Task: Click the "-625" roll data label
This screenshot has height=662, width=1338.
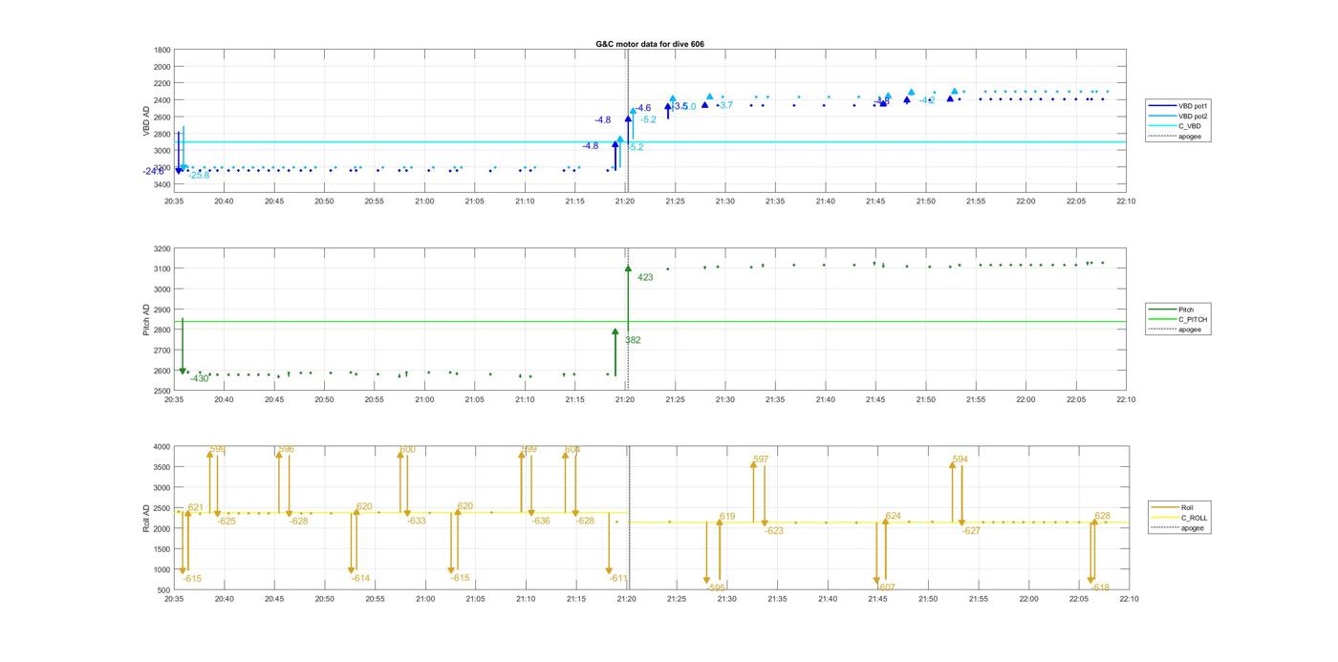Action: point(227,522)
